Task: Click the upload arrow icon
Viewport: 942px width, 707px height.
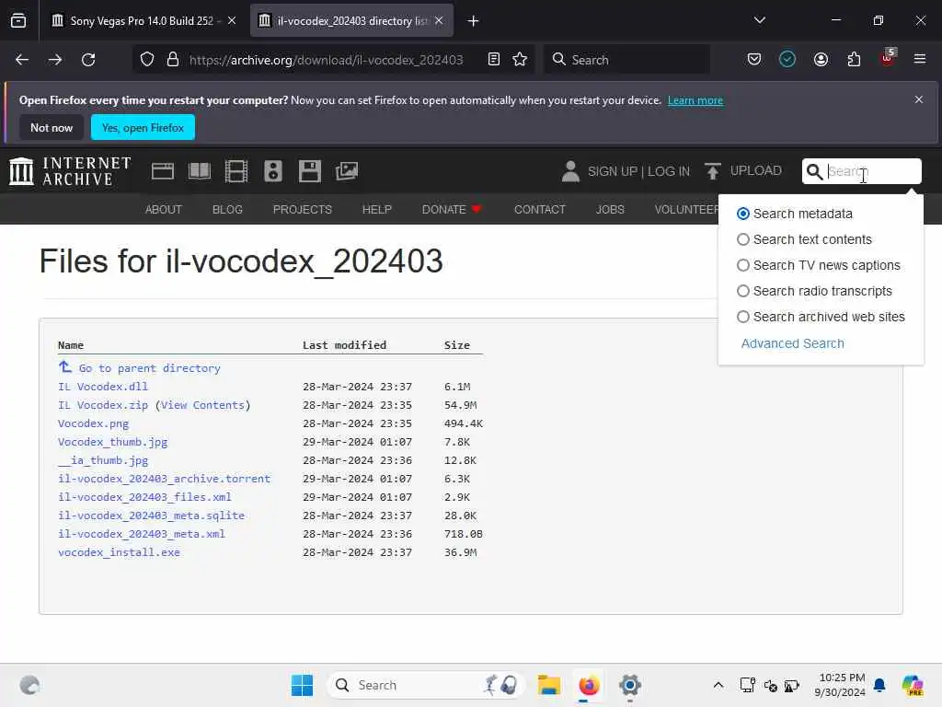Action: 713,171
